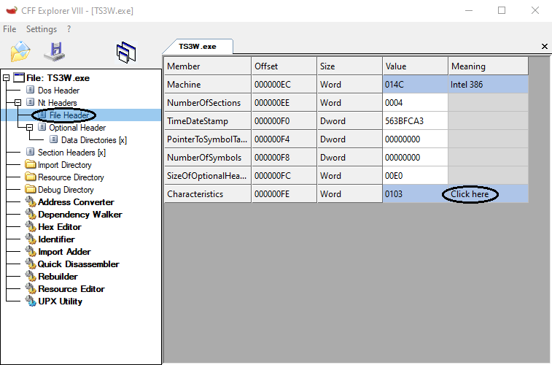This screenshot has width=552, height=365.
Task: Maximize the CFF Explorer window
Action: (502, 10)
